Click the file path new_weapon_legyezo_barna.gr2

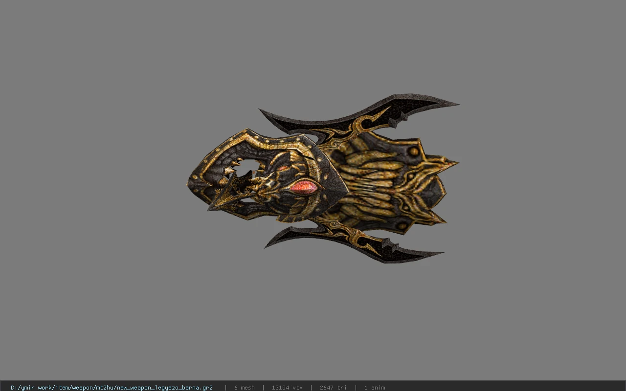pyautogui.click(x=112, y=388)
